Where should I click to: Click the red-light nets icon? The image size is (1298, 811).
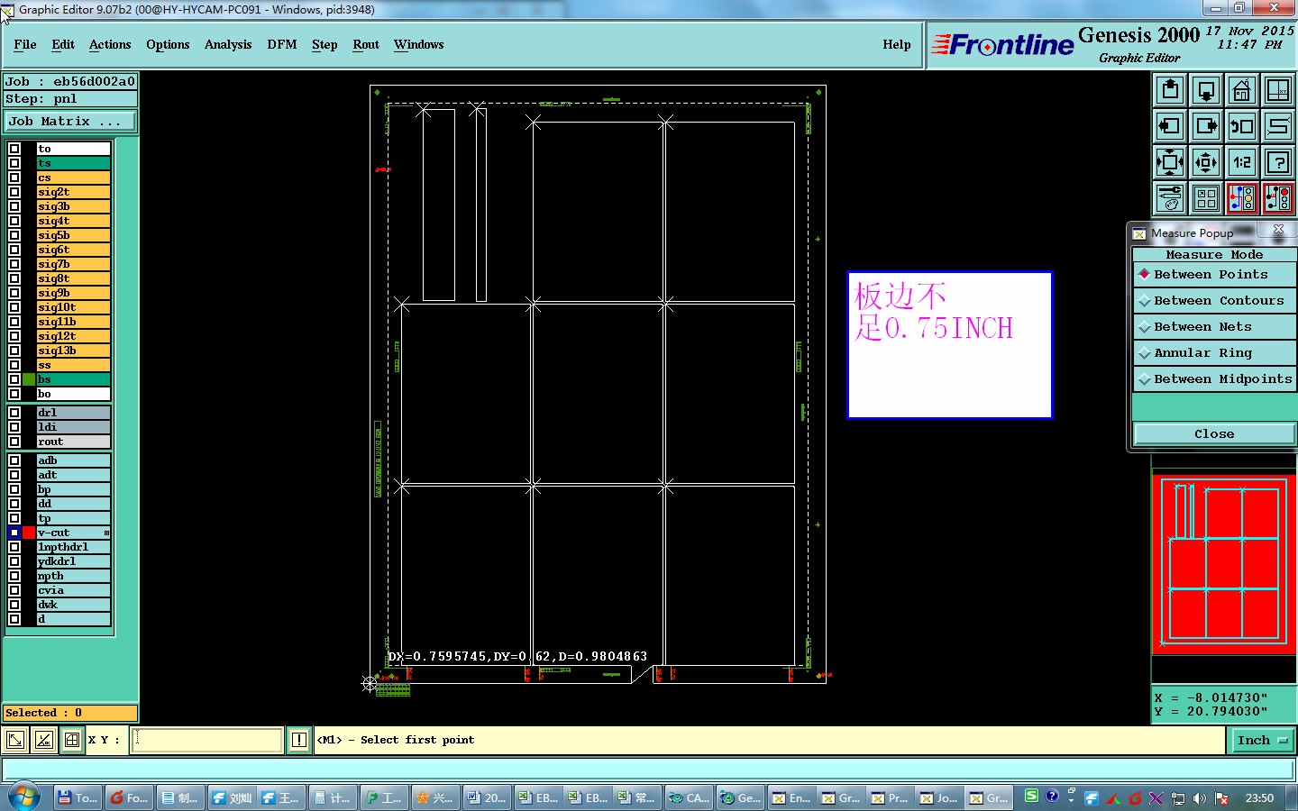[1278, 198]
